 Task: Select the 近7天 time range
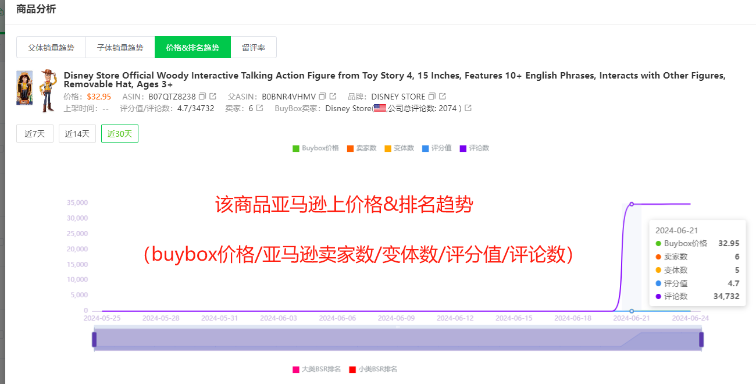tap(35, 134)
